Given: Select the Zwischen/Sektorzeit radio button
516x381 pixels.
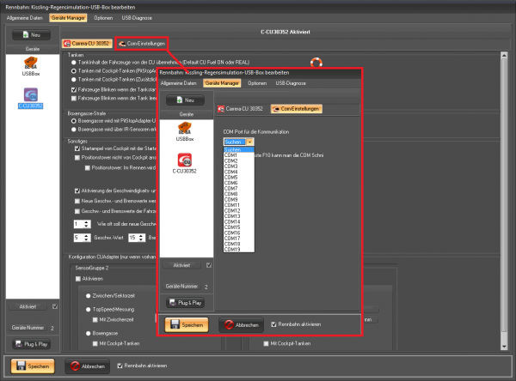Looking at the screenshot, I should tap(89, 296).
